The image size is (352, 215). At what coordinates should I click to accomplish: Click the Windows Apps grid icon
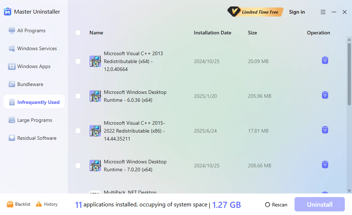coord(11,66)
